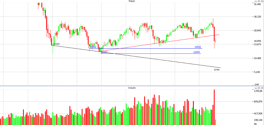Minimize the Volumi panel
264x125 pixels.
click(256, 88)
